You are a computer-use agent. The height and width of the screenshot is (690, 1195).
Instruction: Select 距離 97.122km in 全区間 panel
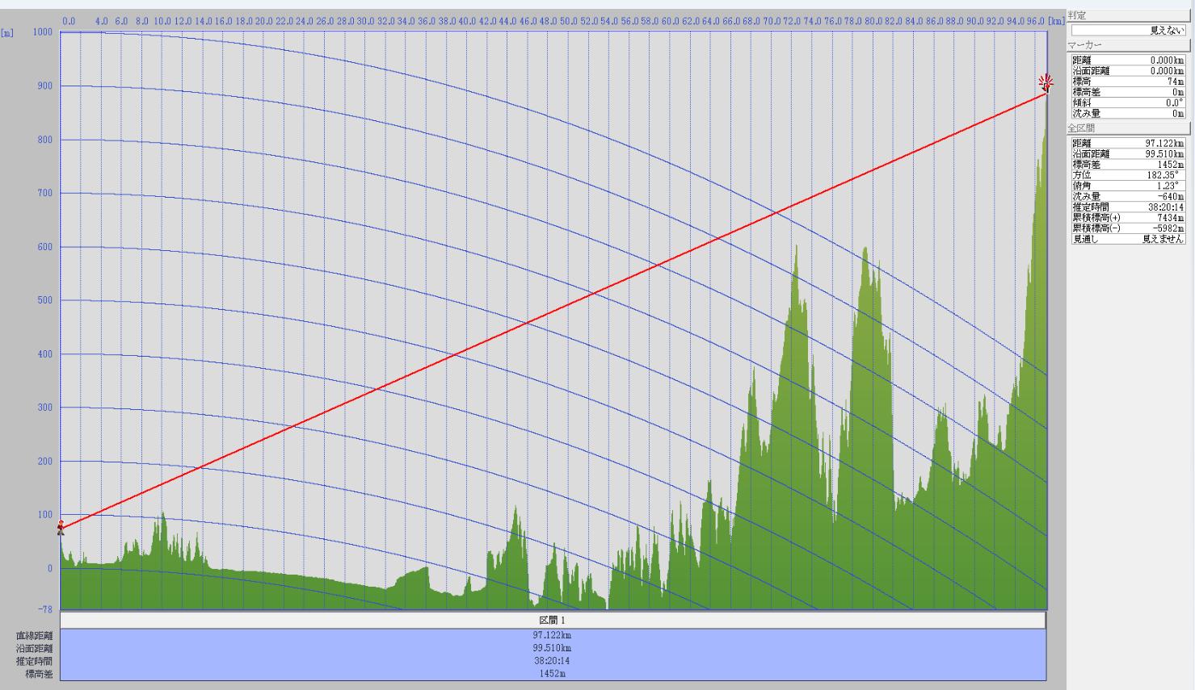1129,143
